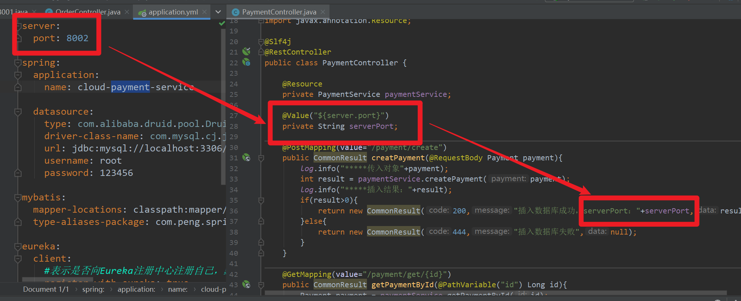Collapse the client: block fold marker
741x301 pixels.
pyautogui.click(x=18, y=259)
